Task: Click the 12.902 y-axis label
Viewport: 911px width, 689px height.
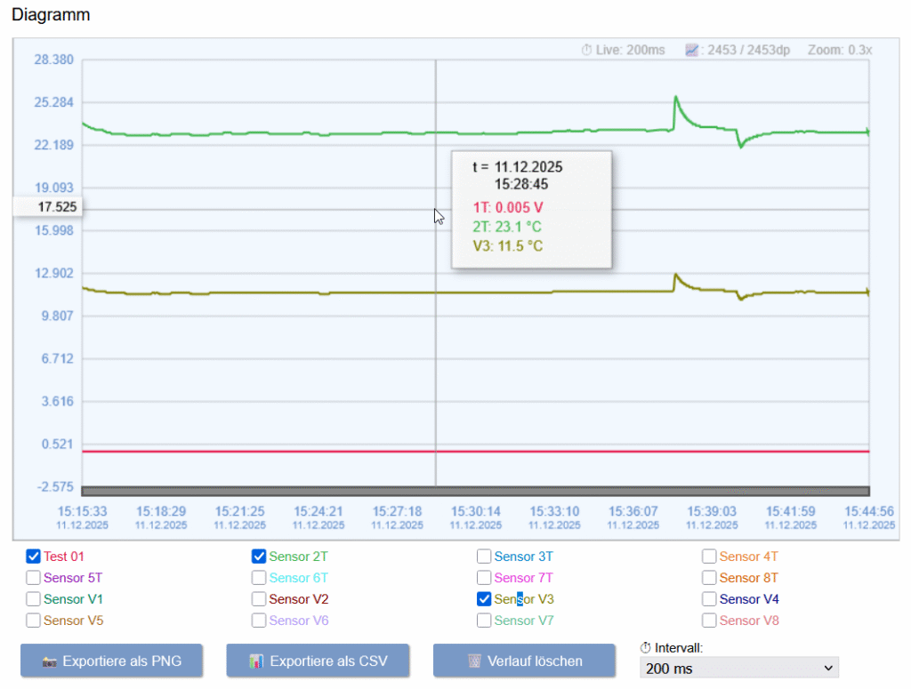Action: 54,274
